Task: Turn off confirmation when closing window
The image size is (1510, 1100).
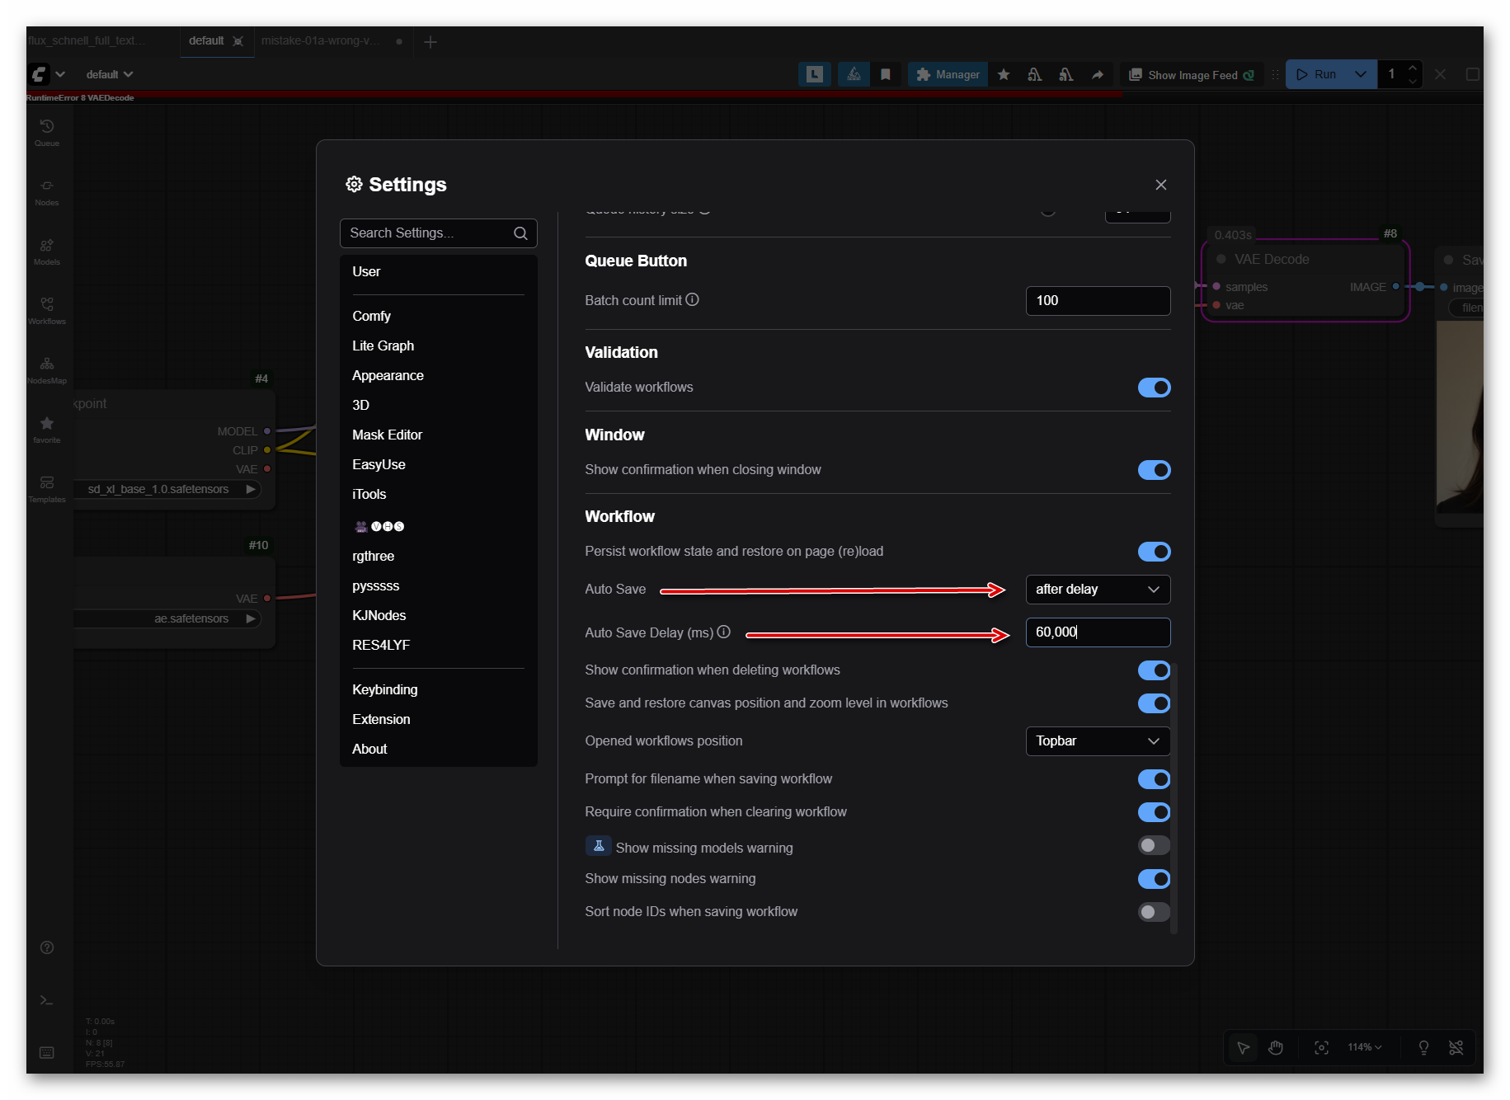Action: [x=1154, y=470]
